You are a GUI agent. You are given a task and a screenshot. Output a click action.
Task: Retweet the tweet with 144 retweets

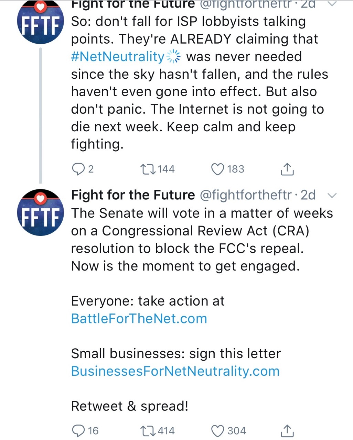(x=148, y=169)
